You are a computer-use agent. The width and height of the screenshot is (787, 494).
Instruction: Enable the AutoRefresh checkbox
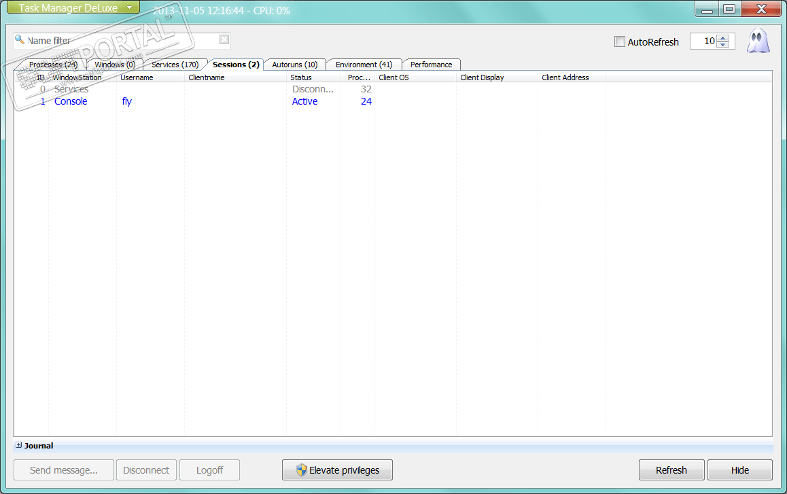(x=620, y=41)
